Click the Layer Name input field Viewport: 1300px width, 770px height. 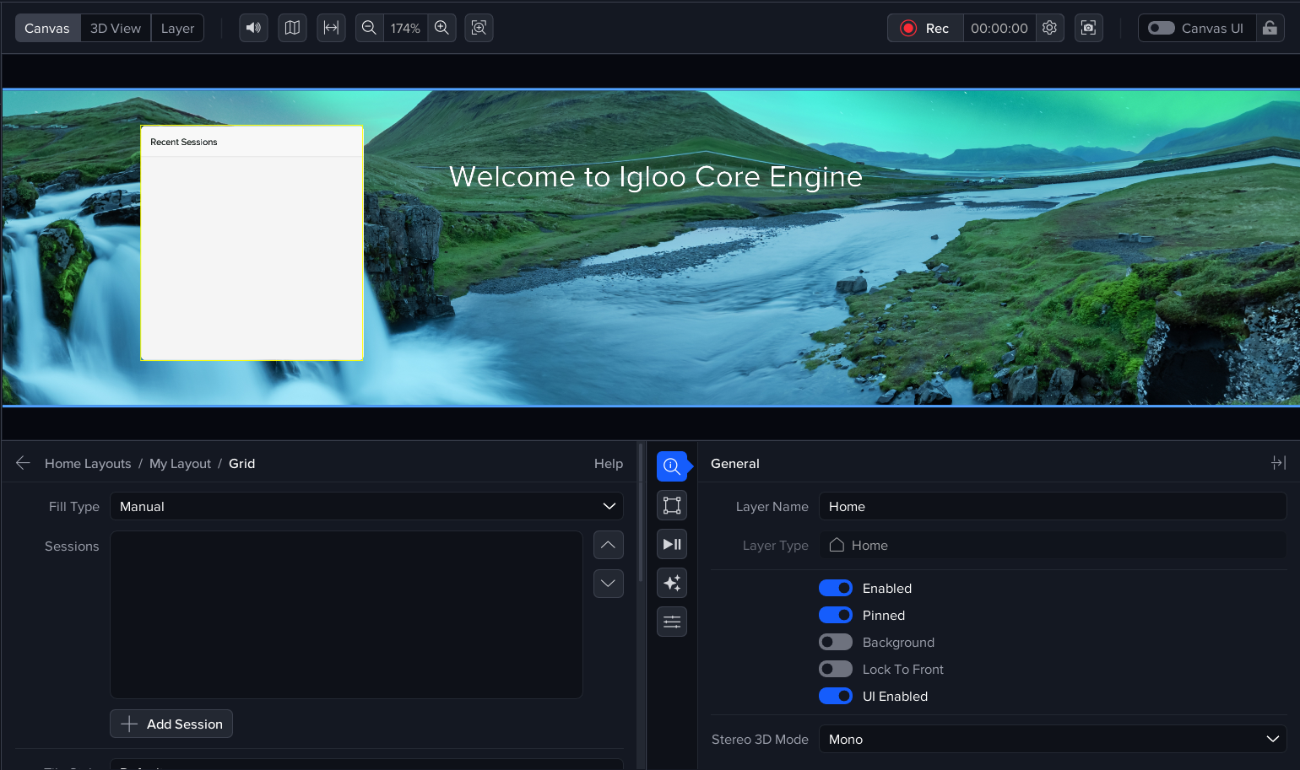(x=1052, y=506)
